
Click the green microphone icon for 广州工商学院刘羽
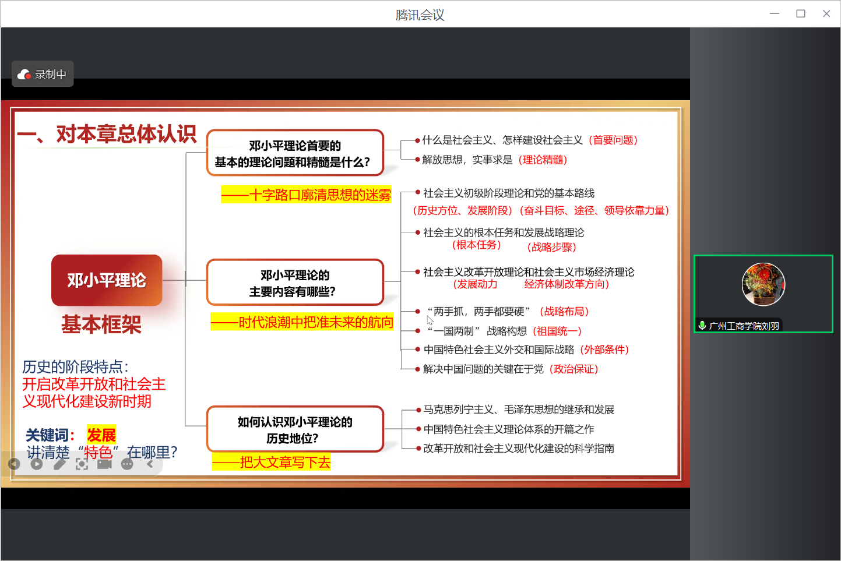click(x=702, y=326)
